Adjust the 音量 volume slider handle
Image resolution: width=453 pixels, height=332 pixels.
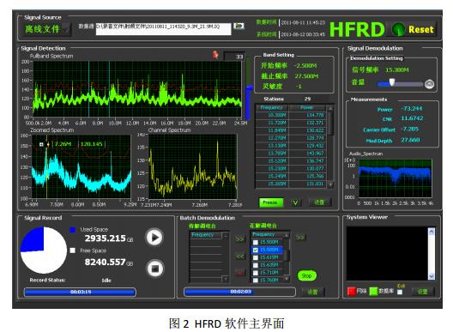[x=392, y=82]
